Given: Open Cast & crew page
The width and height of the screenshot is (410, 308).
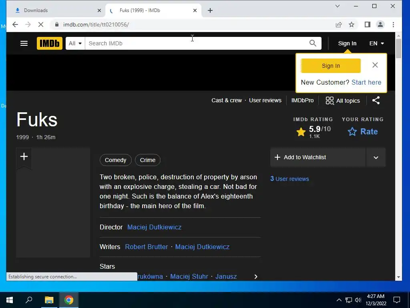Looking at the screenshot, I should (227, 100).
